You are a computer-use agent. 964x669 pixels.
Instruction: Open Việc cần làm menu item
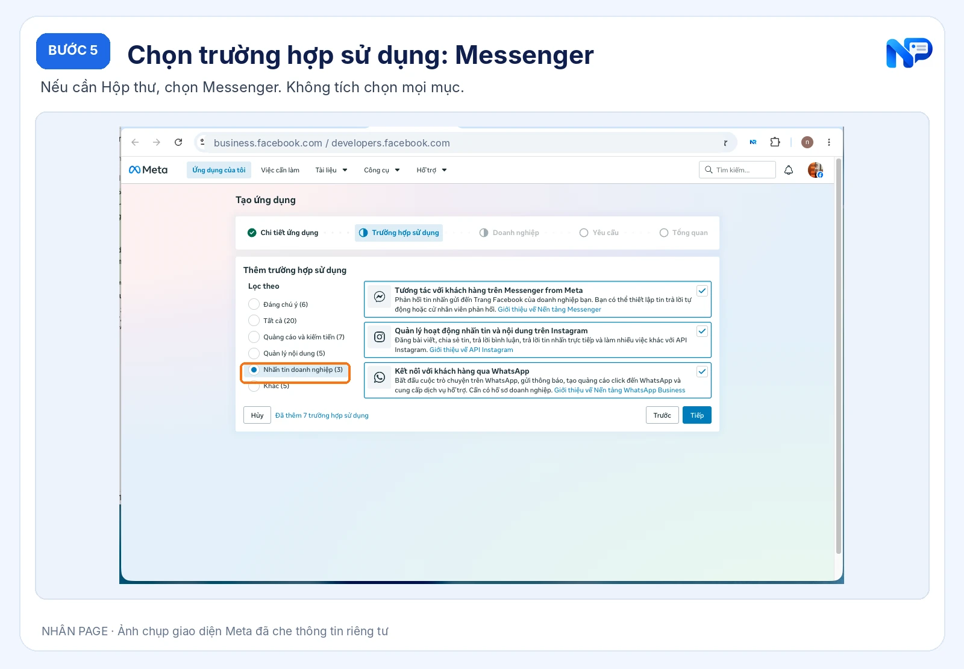[x=280, y=170]
